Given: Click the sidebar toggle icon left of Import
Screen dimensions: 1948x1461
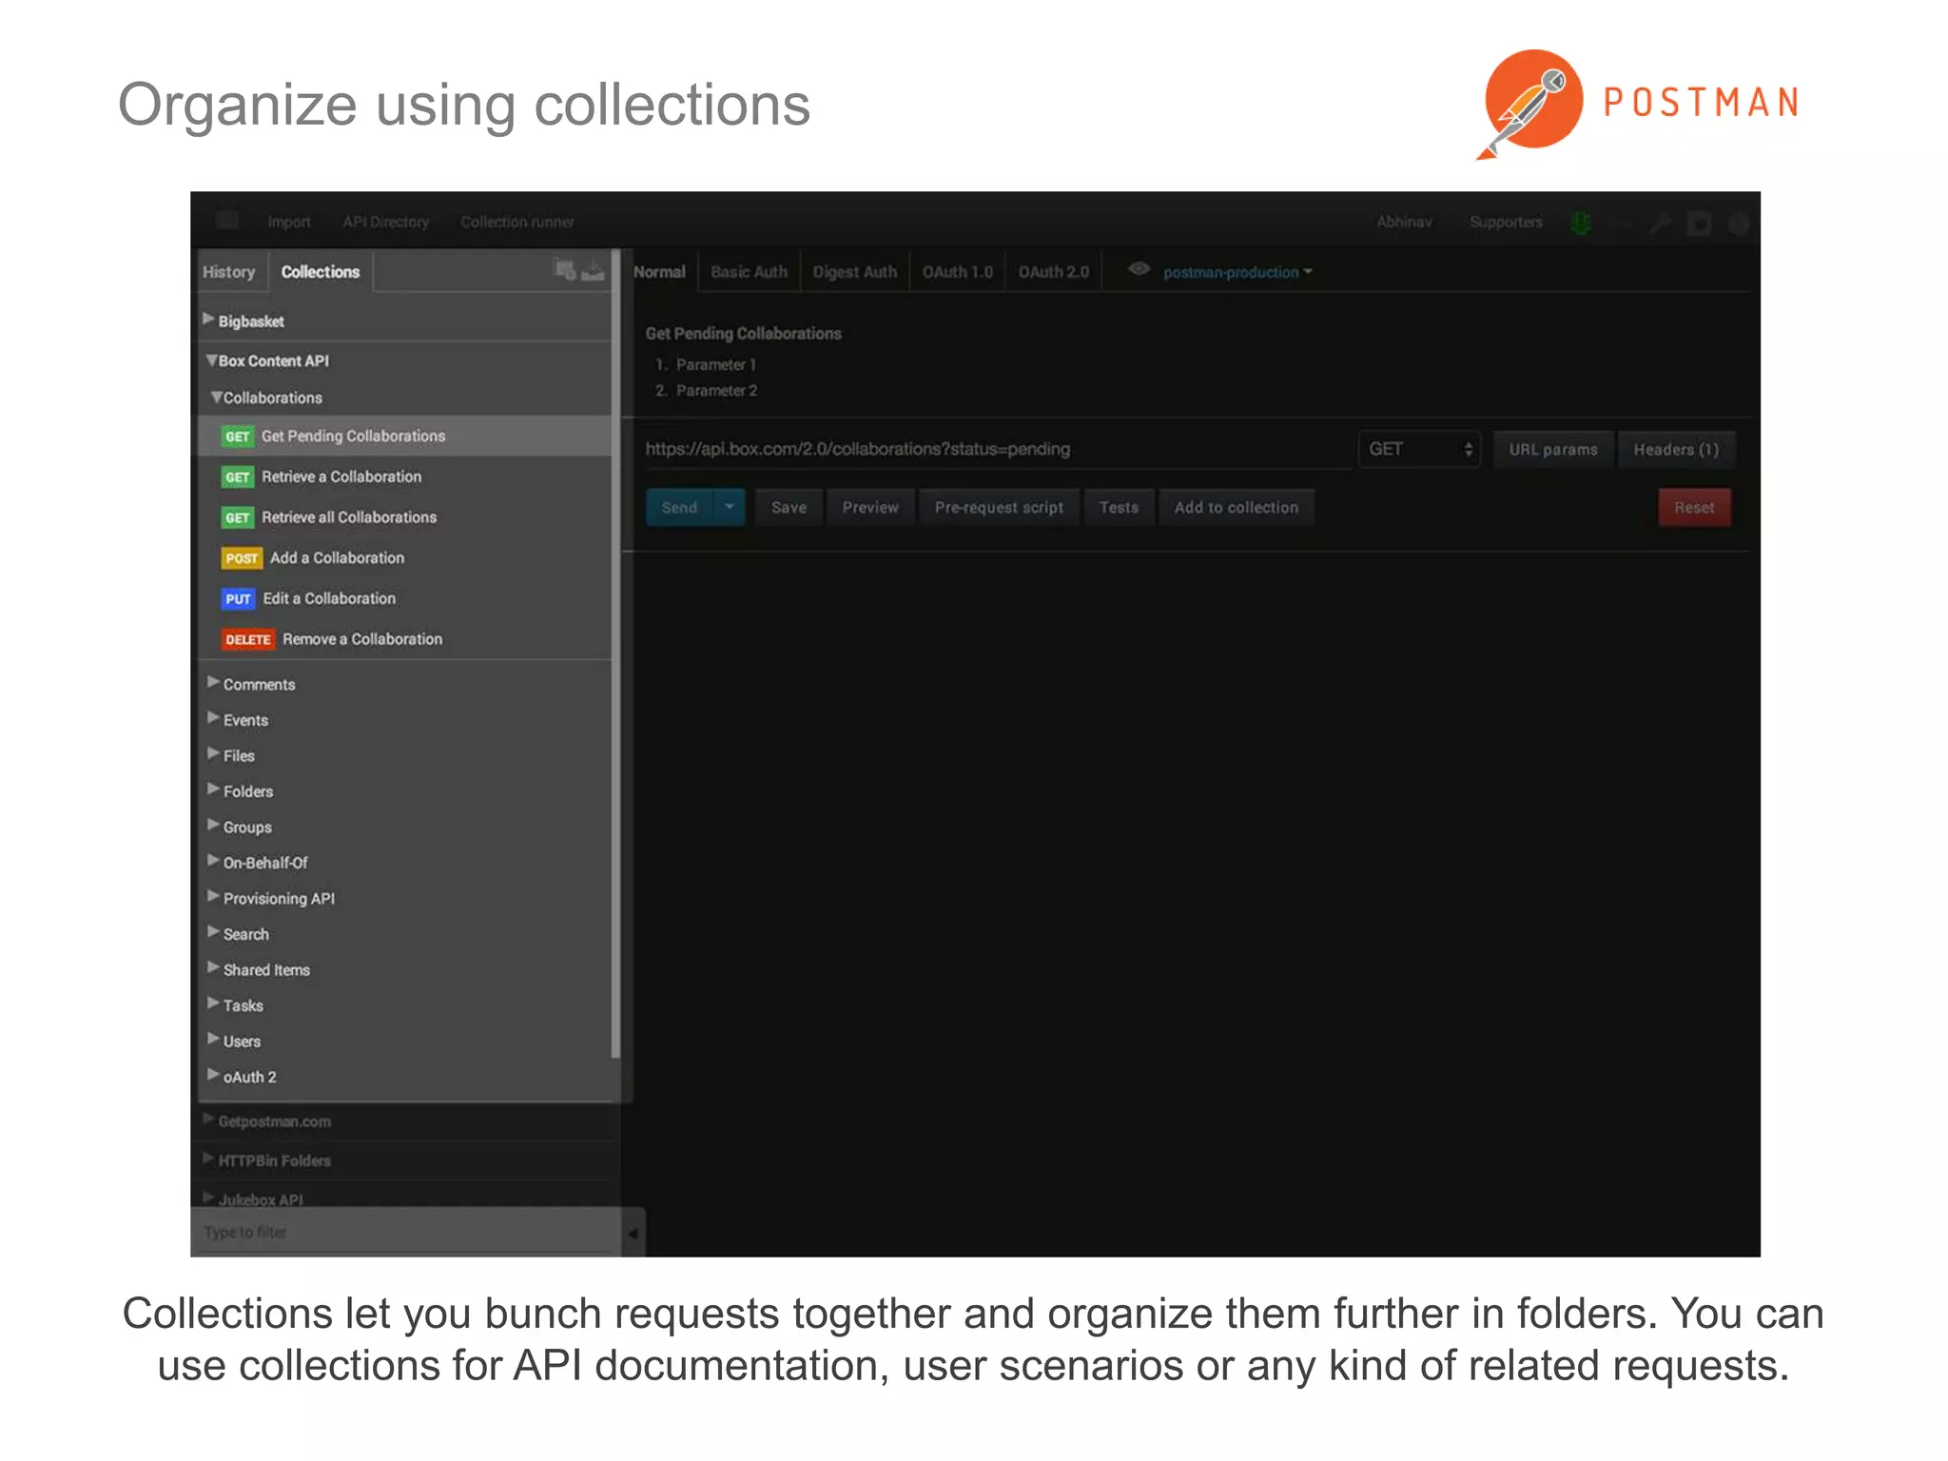Looking at the screenshot, I should pos(227,221).
